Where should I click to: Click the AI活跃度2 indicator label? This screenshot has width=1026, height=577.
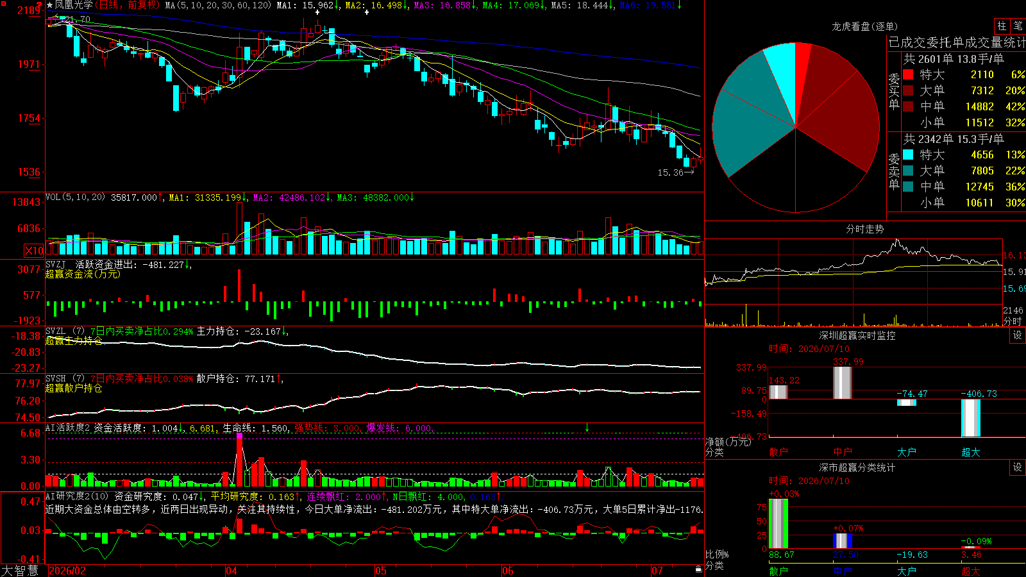click(68, 428)
